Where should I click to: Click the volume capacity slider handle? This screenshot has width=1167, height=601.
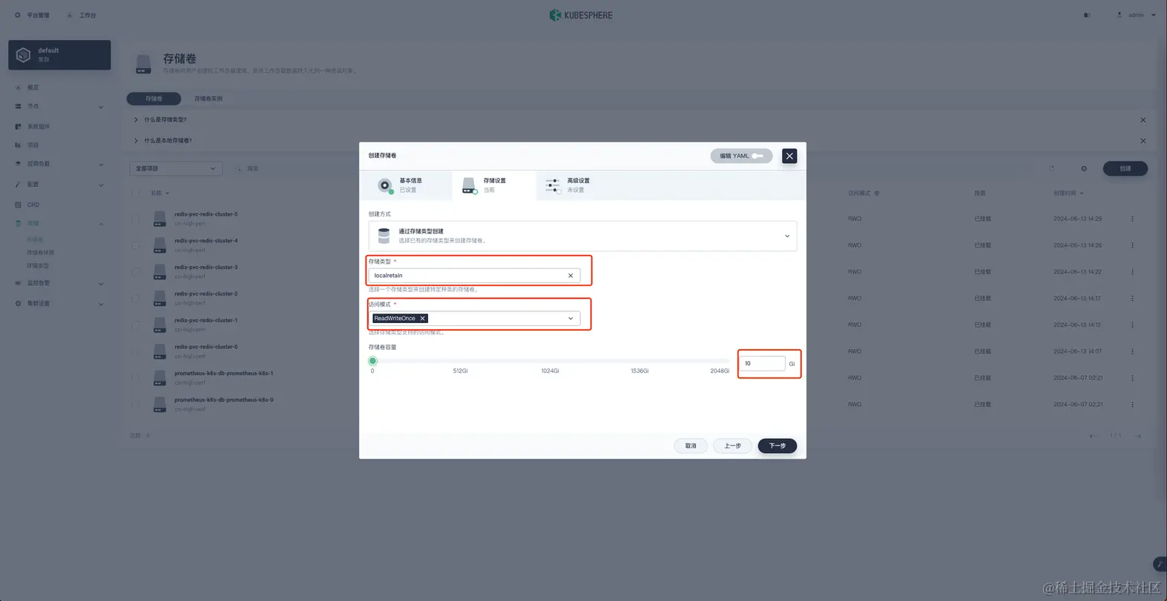tap(373, 361)
